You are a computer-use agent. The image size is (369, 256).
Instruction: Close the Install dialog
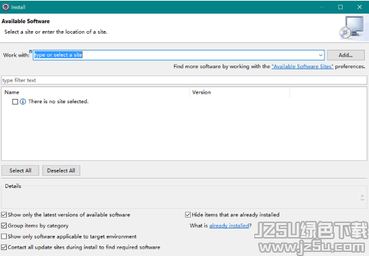(360, 7)
